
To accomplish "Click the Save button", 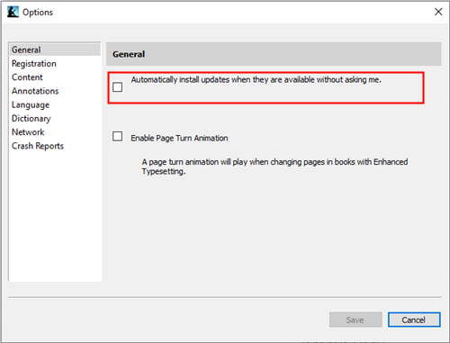I will (x=355, y=320).
